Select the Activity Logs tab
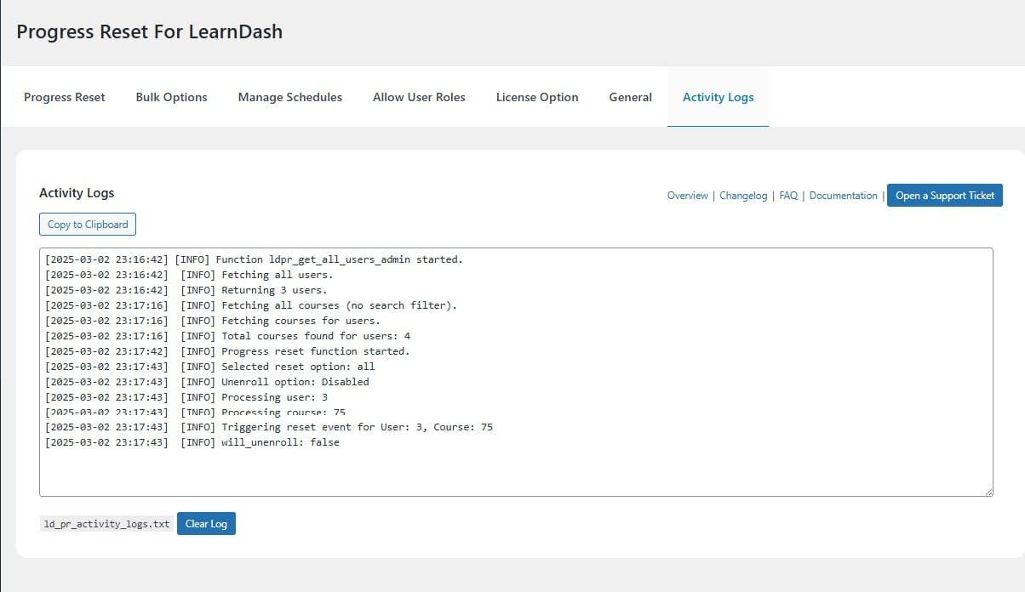Image resolution: width=1025 pixels, height=592 pixels. point(718,97)
